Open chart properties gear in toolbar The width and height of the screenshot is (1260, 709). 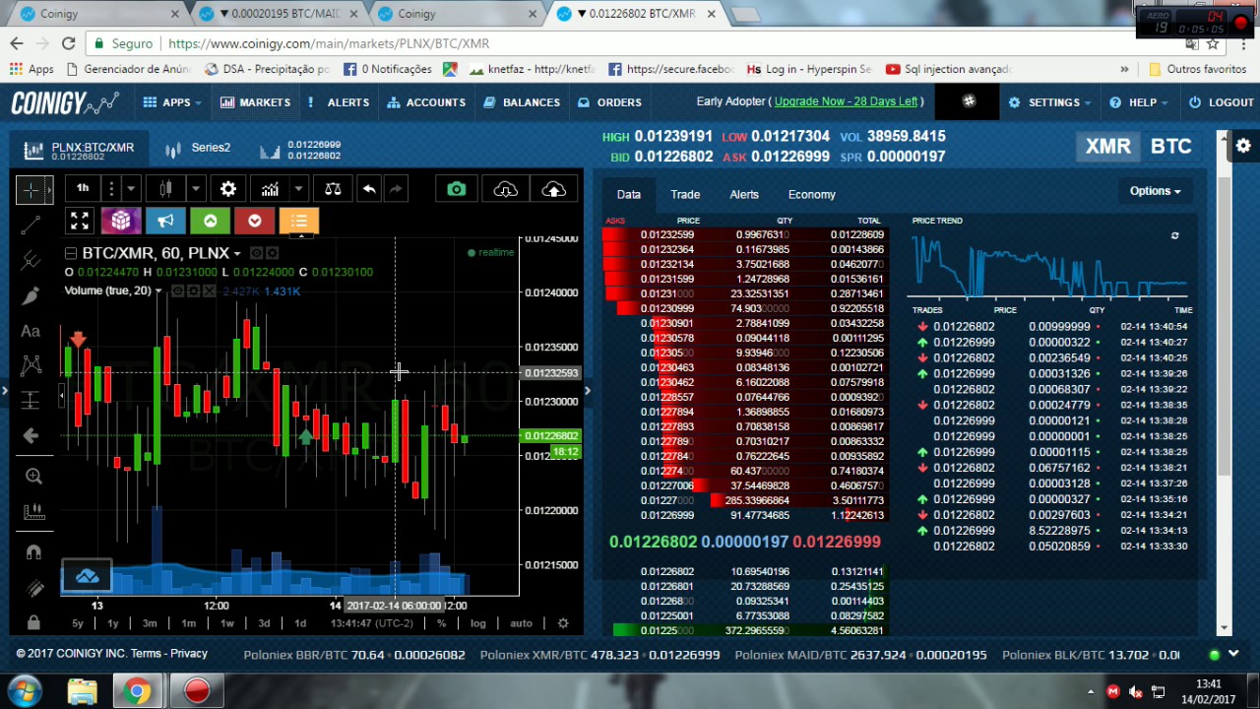pyautogui.click(x=228, y=189)
